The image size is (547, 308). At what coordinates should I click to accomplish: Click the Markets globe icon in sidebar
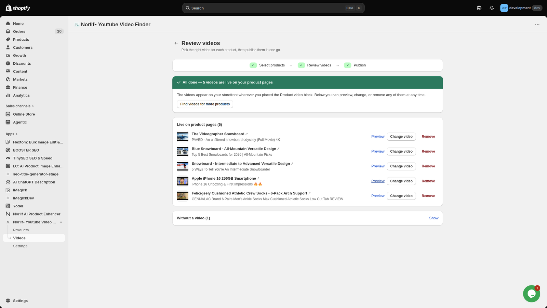8,79
